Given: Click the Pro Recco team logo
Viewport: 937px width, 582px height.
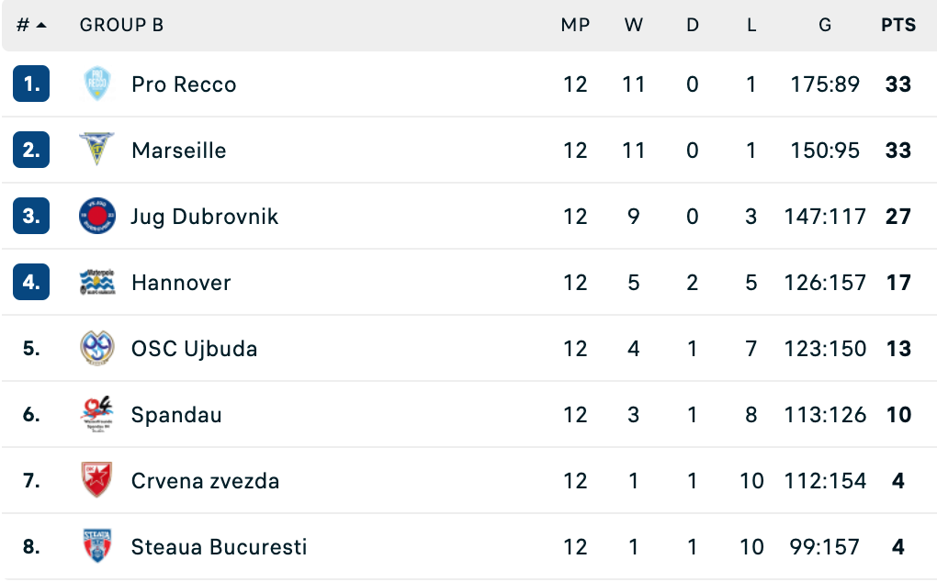Looking at the screenshot, I should 96,84.
